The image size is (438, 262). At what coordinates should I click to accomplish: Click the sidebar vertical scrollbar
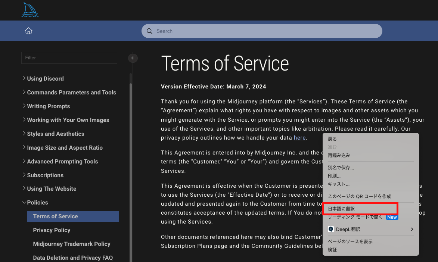(x=130, y=168)
